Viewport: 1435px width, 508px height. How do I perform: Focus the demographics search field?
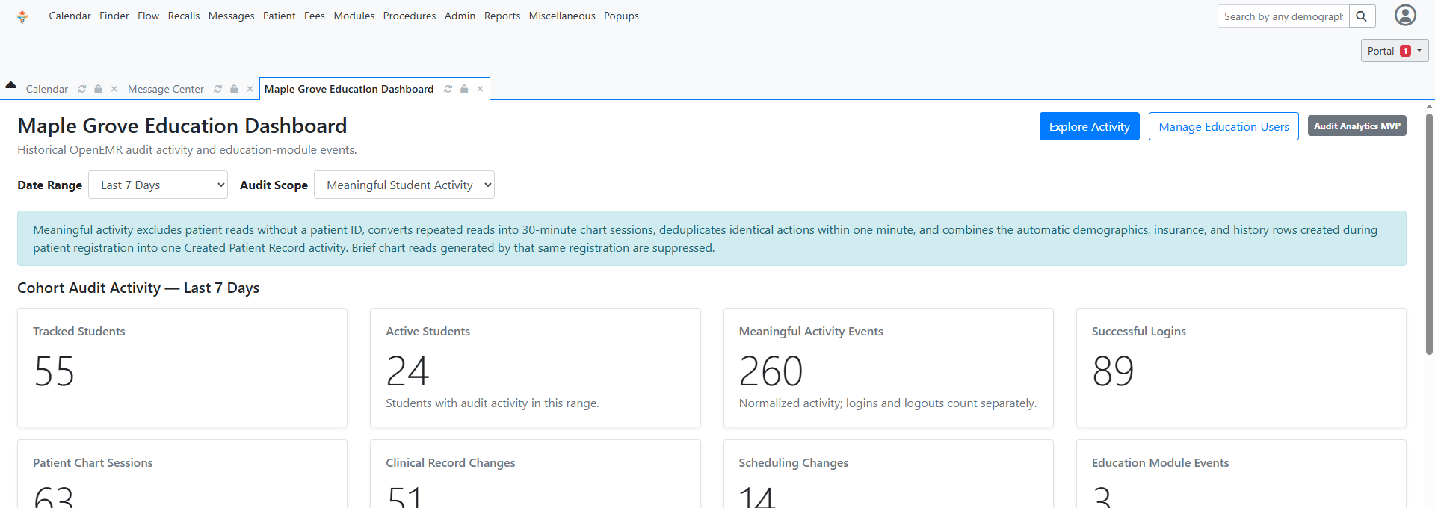[1283, 16]
